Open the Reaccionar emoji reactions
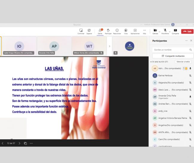This screenshot has height=163, width=194. click(117, 31)
